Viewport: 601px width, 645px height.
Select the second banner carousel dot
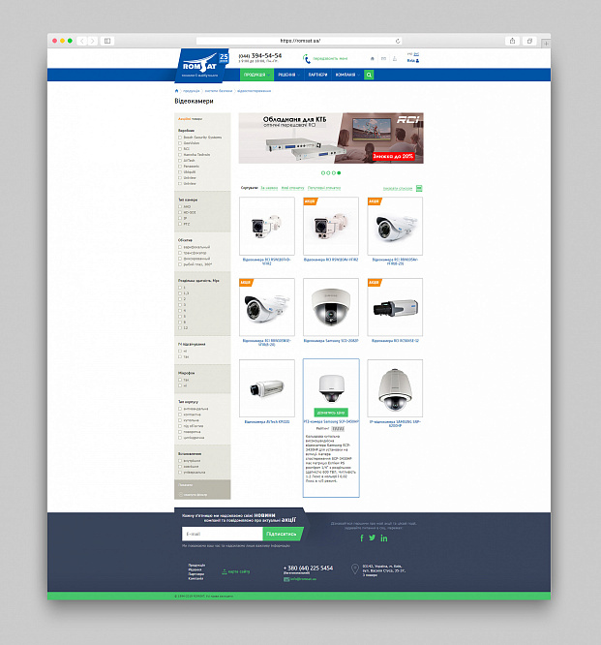(x=328, y=173)
